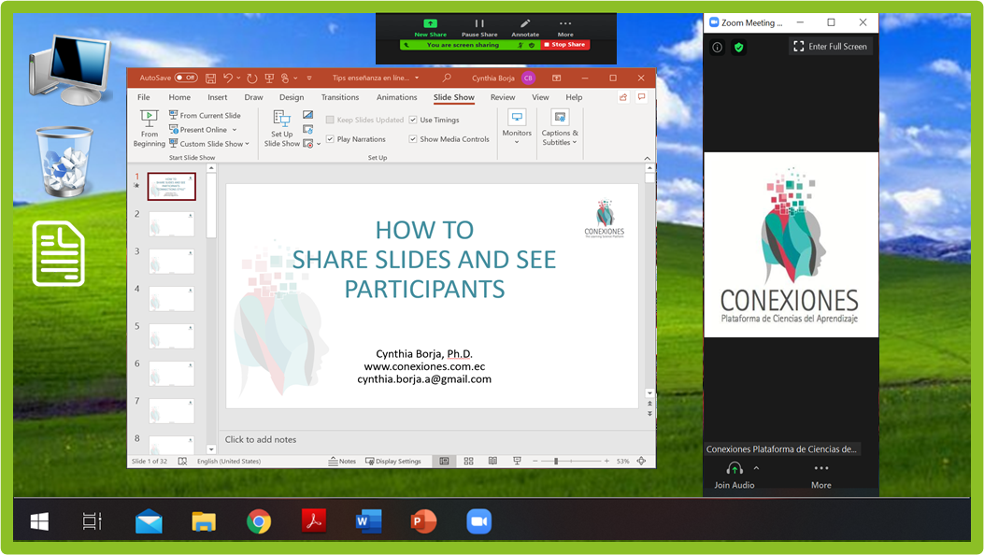Click New Share in the Zoom toolbar
The height and width of the screenshot is (555, 984).
coord(431,28)
